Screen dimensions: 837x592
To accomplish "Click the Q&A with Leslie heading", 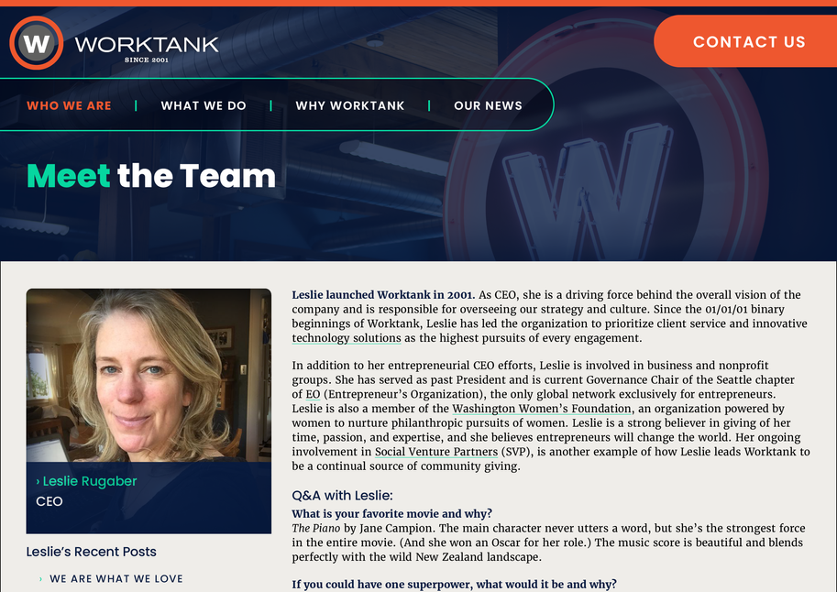I will (342, 496).
